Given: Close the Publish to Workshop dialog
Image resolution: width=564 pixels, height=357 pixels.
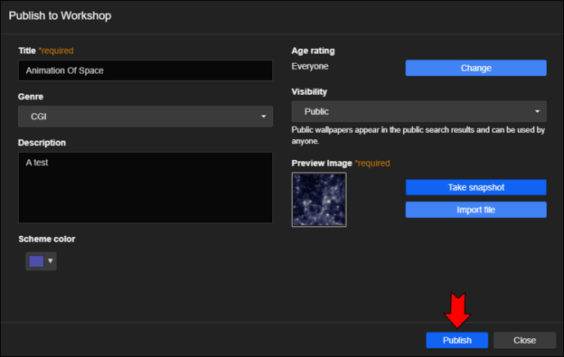Looking at the screenshot, I should click(x=525, y=340).
